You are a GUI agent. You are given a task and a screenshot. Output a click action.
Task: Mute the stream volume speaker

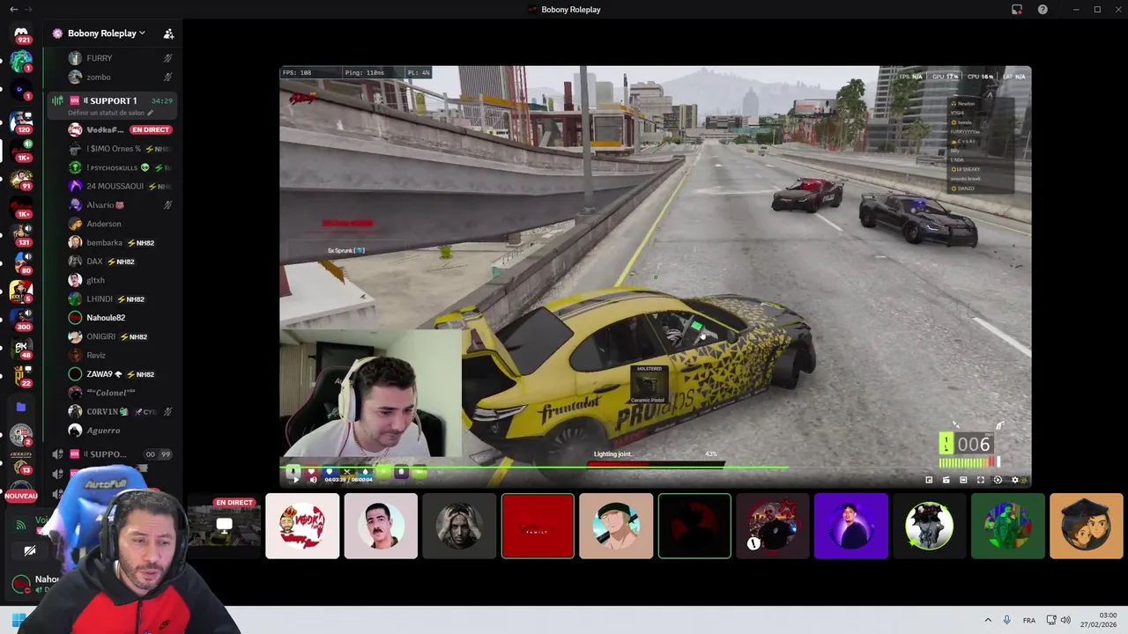coord(313,480)
